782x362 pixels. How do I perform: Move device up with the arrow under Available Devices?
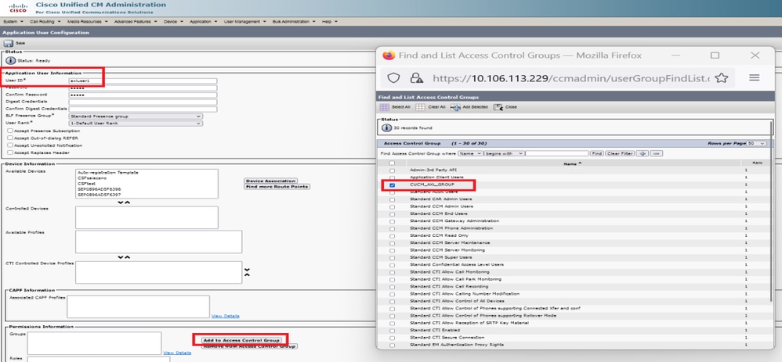point(127,203)
